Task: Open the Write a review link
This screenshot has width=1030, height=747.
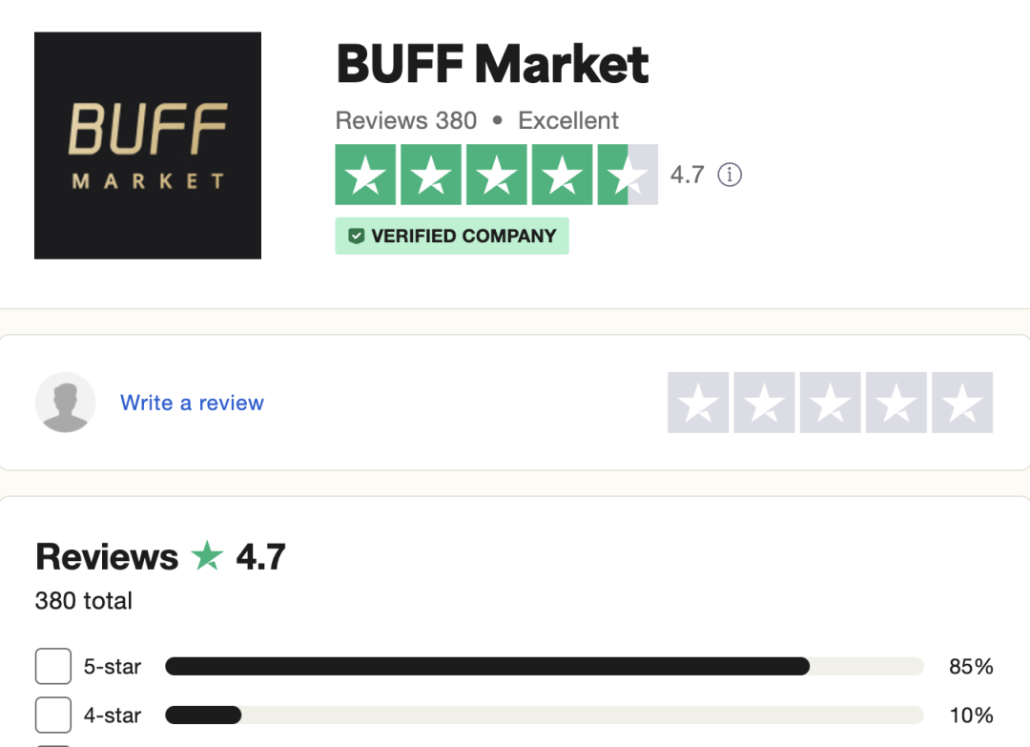Action: 192,403
